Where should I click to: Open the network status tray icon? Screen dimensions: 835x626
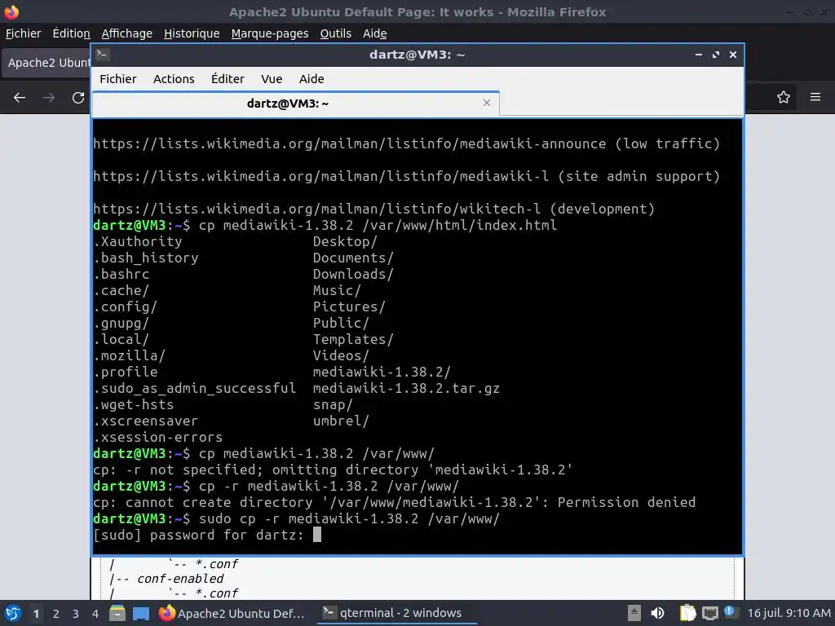coord(710,613)
